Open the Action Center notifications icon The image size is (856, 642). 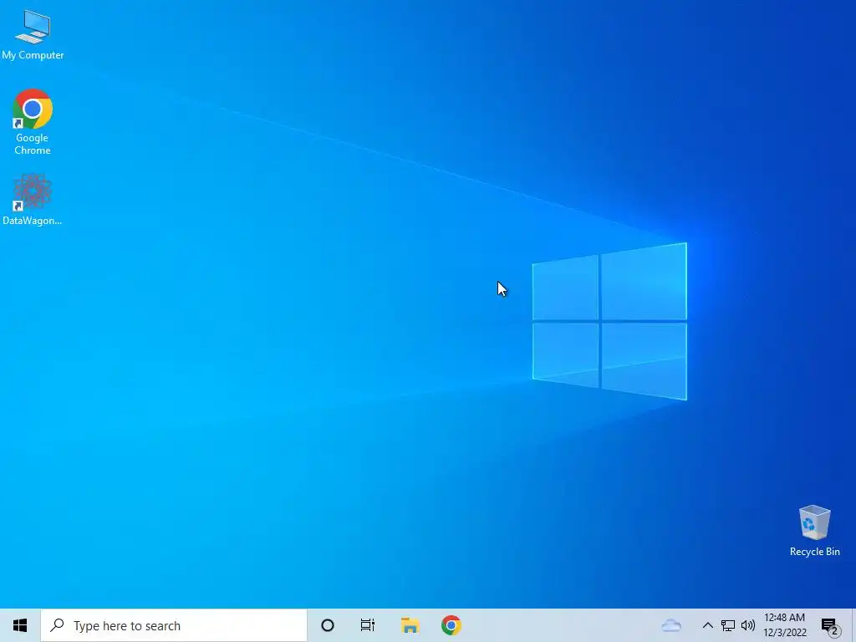click(x=830, y=626)
